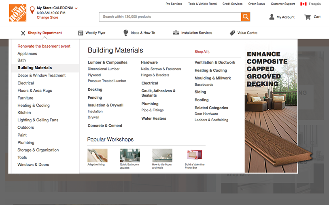
Task: Switch language to Français
Action: (314, 4)
